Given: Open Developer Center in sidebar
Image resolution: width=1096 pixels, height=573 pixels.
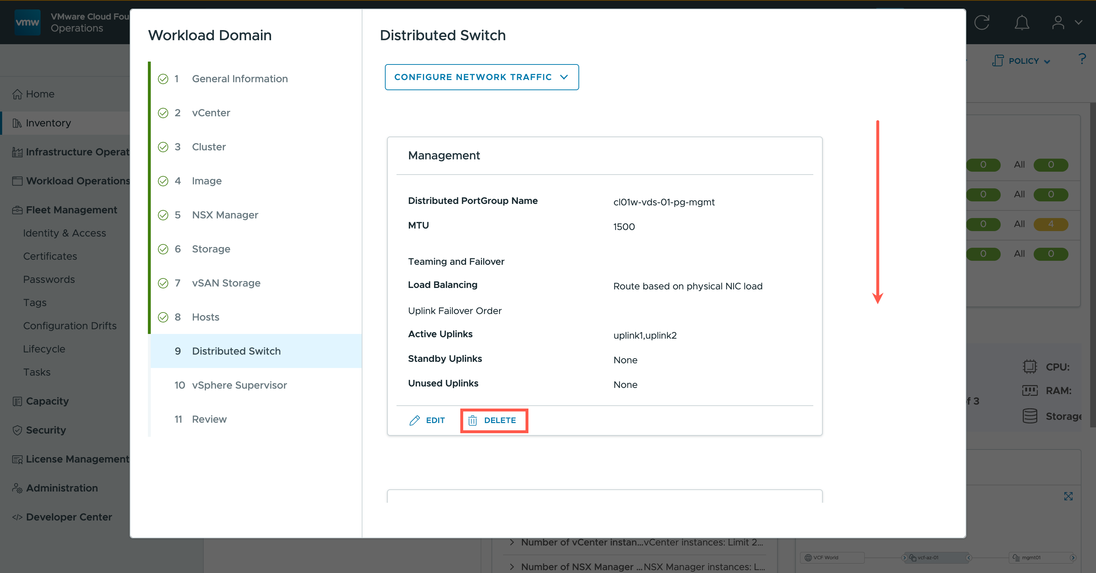Looking at the screenshot, I should [68, 517].
